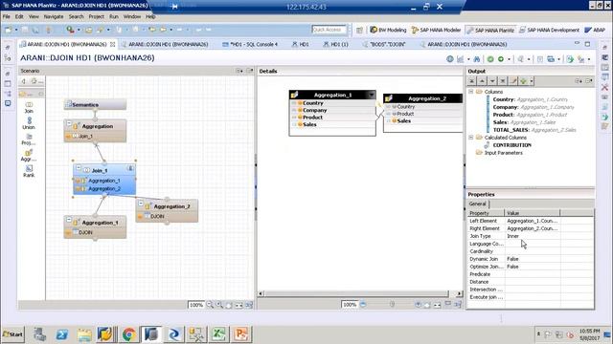
Task: Open the Scenario pane 100% zoom combo
Action: pos(195,305)
